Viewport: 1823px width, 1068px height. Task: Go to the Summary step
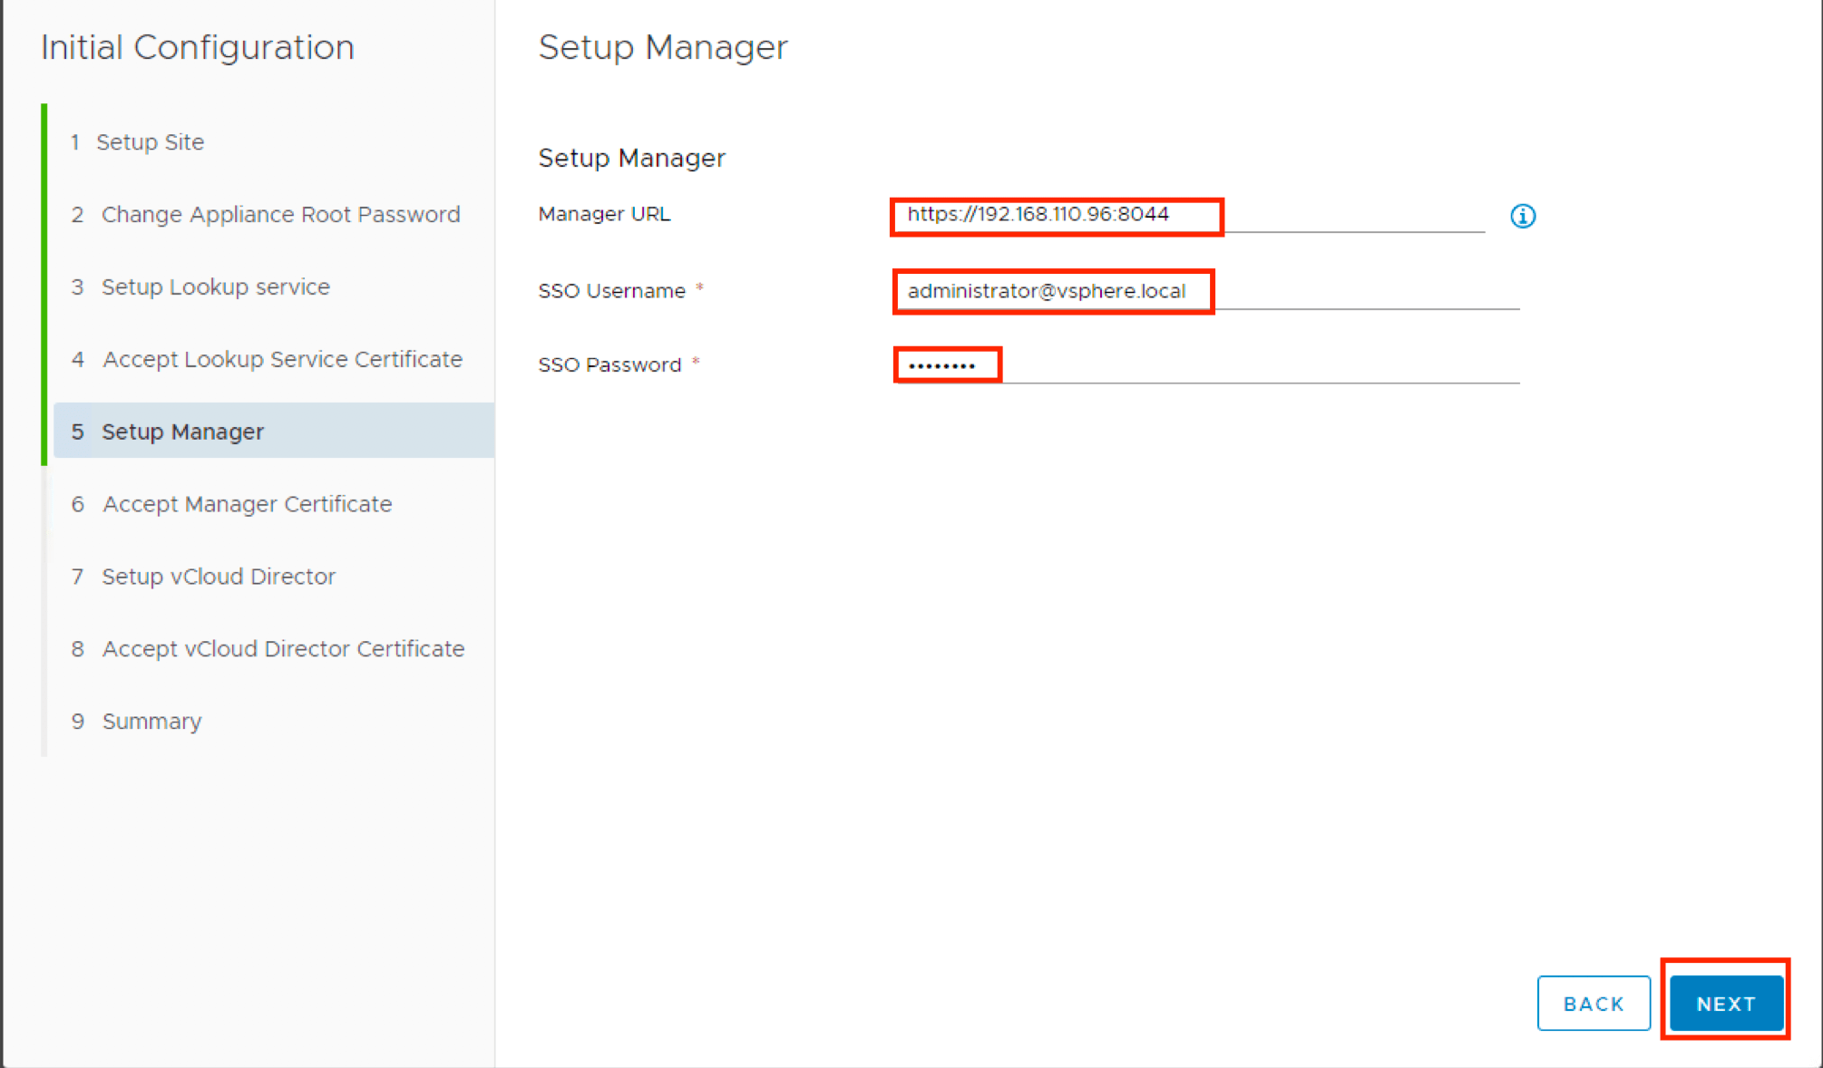[x=151, y=722]
